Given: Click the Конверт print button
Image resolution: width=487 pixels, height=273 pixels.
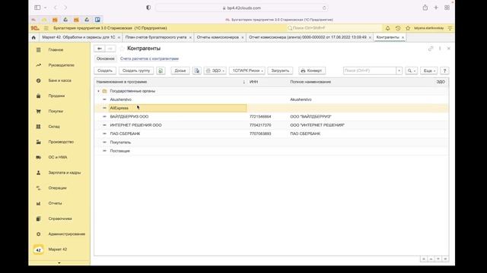Looking at the screenshot, I should point(312,71).
